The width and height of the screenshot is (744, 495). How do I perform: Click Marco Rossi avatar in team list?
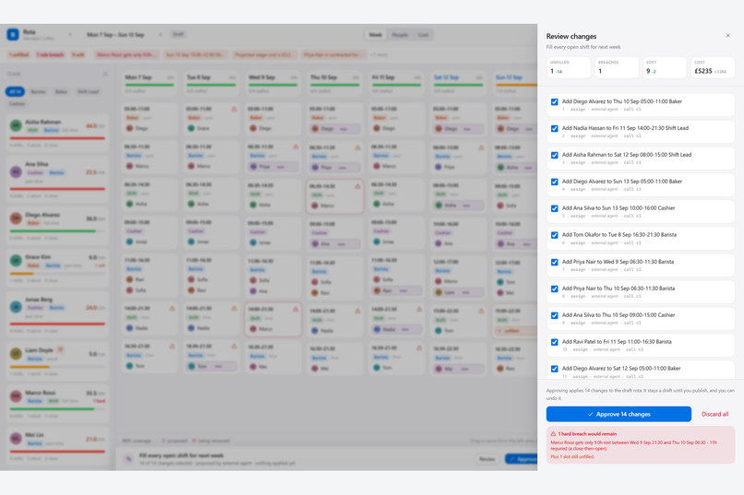click(16, 396)
